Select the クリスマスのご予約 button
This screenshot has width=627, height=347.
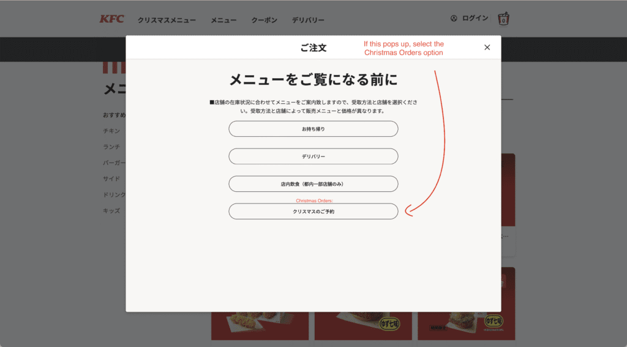click(313, 211)
